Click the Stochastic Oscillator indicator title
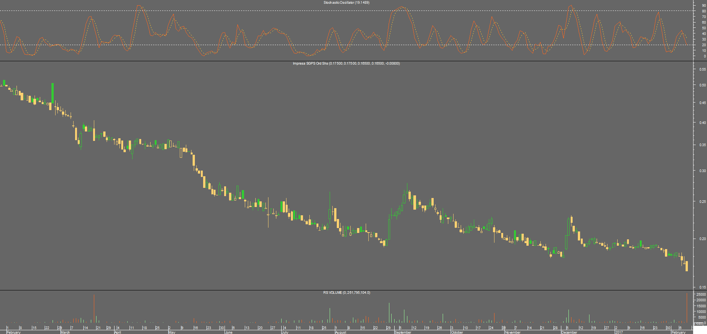The image size is (707, 334). pos(347,3)
